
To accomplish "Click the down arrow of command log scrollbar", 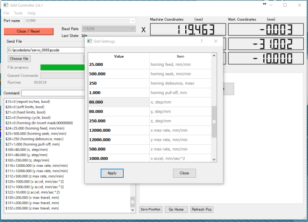I will (133, 210).
